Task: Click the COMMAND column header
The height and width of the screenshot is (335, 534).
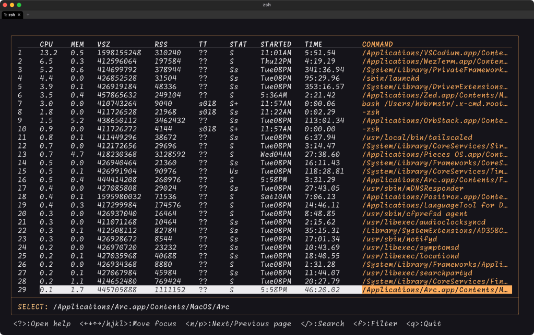Action: pos(377,44)
